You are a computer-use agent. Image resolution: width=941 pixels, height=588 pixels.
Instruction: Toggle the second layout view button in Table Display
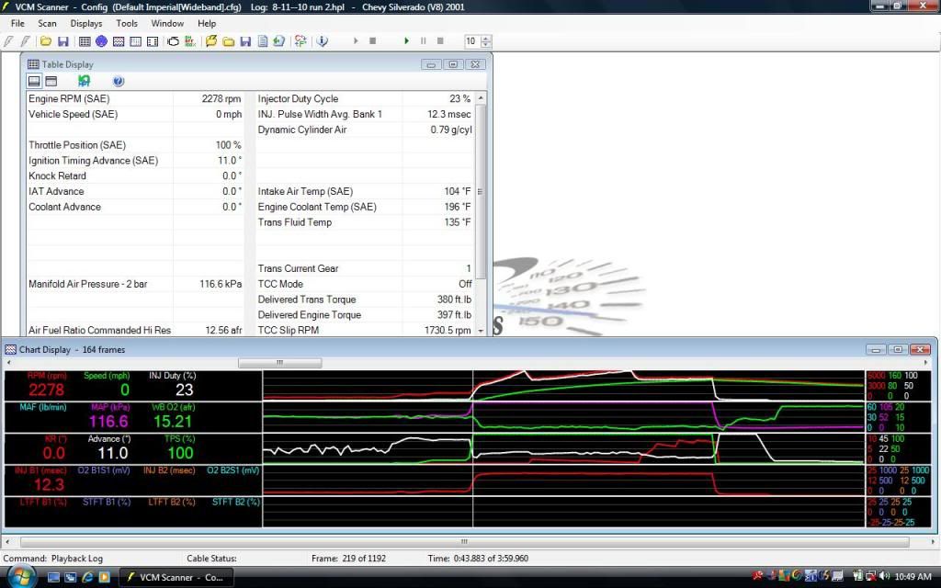tap(51, 81)
